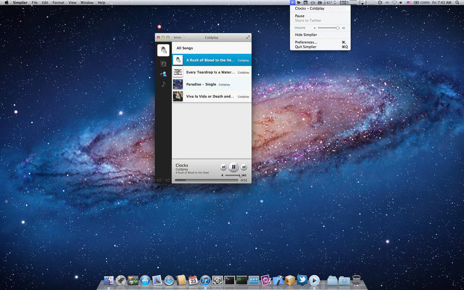The width and height of the screenshot is (464, 290).
Task: Open the File menu
Action: coord(35,2)
